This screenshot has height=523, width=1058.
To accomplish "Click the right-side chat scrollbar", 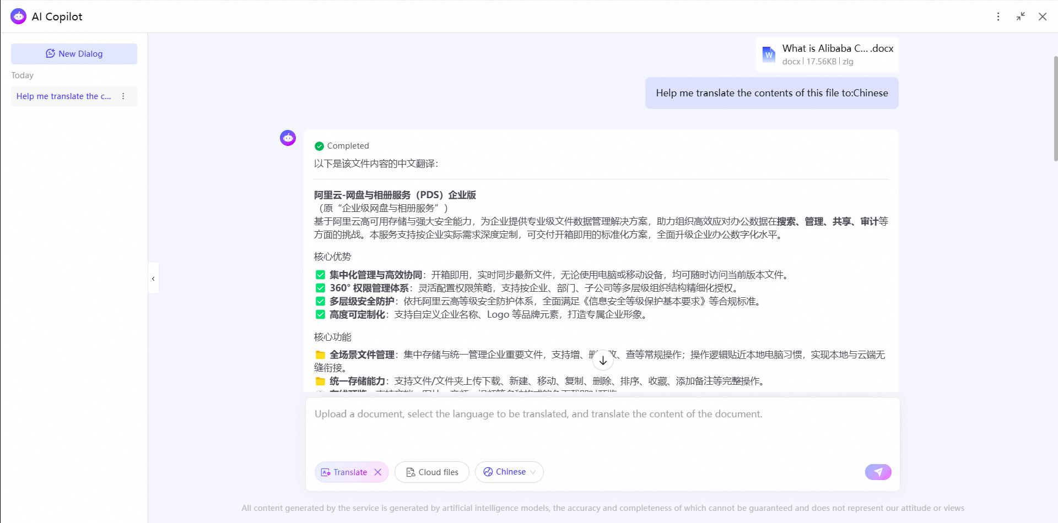I will tap(1055, 108).
